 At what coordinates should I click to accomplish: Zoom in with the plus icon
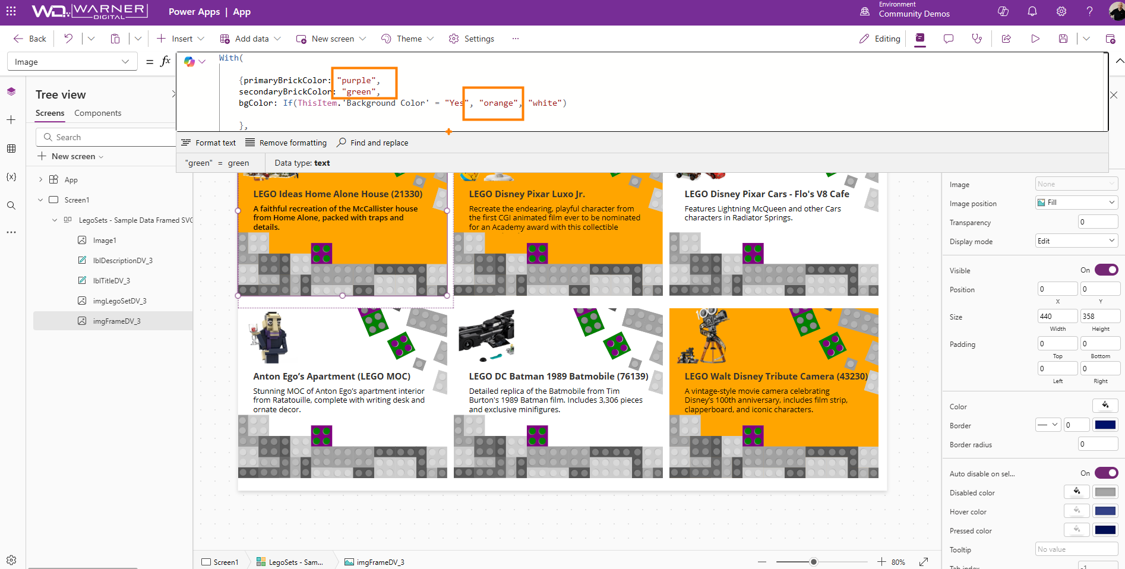[x=881, y=562]
